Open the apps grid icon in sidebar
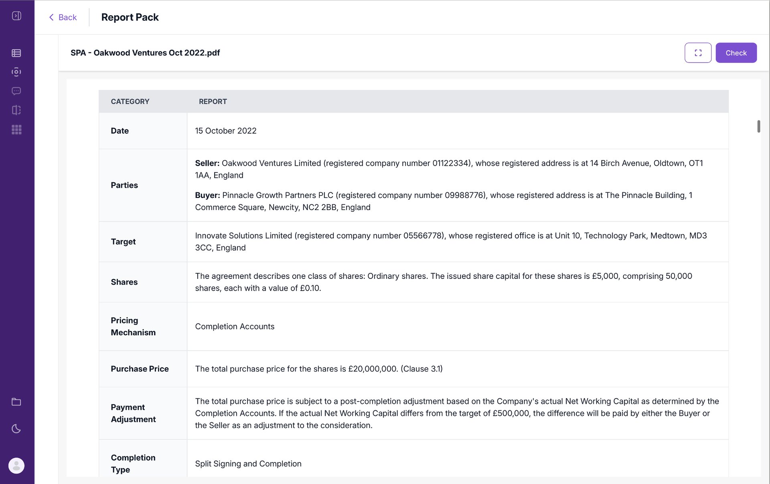 (16, 129)
